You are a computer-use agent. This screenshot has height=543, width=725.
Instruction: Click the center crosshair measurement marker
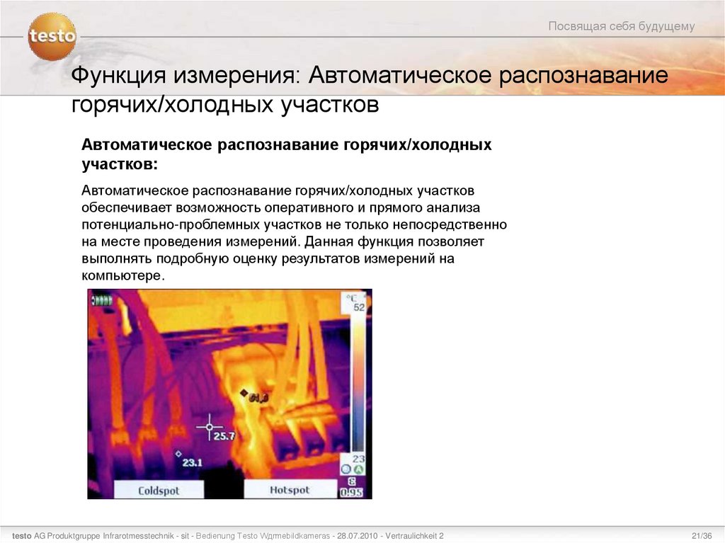coord(210,426)
